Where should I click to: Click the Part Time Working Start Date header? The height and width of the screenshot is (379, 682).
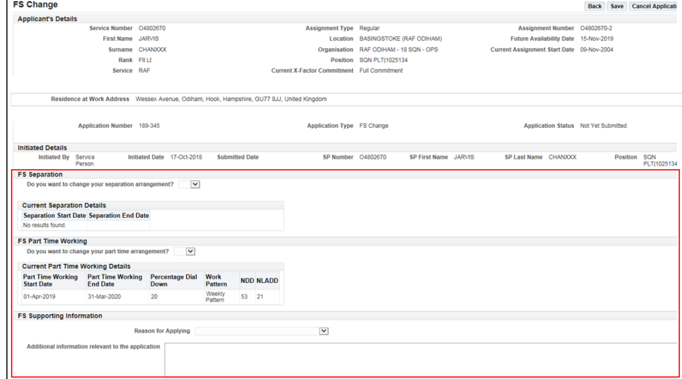[50, 281]
